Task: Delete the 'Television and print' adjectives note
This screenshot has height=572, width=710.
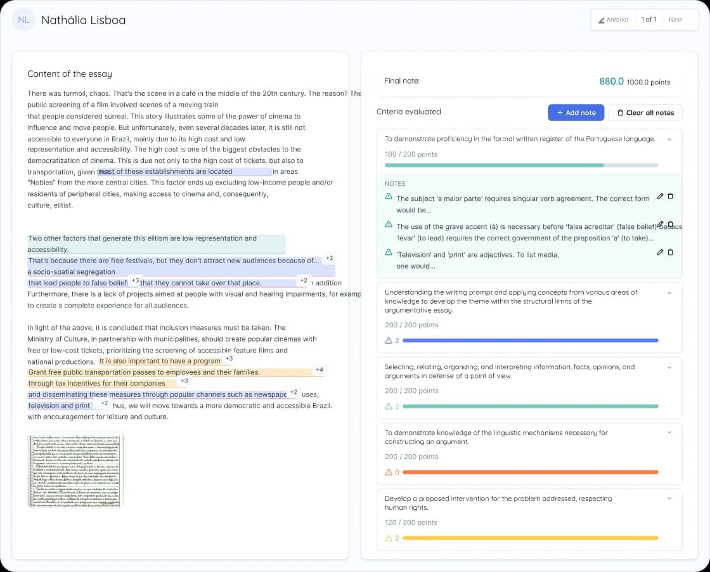Action: click(671, 252)
